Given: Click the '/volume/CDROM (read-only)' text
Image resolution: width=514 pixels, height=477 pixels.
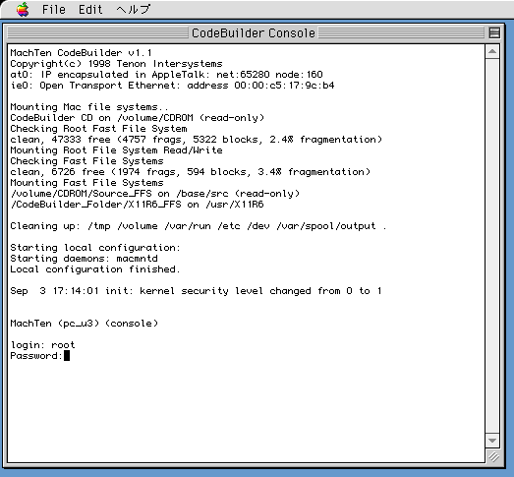Looking at the screenshot, I should [x=191, y=118].
